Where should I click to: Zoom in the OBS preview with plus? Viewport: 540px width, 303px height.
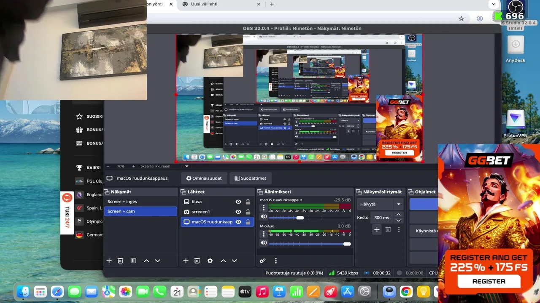coord(133,166)
